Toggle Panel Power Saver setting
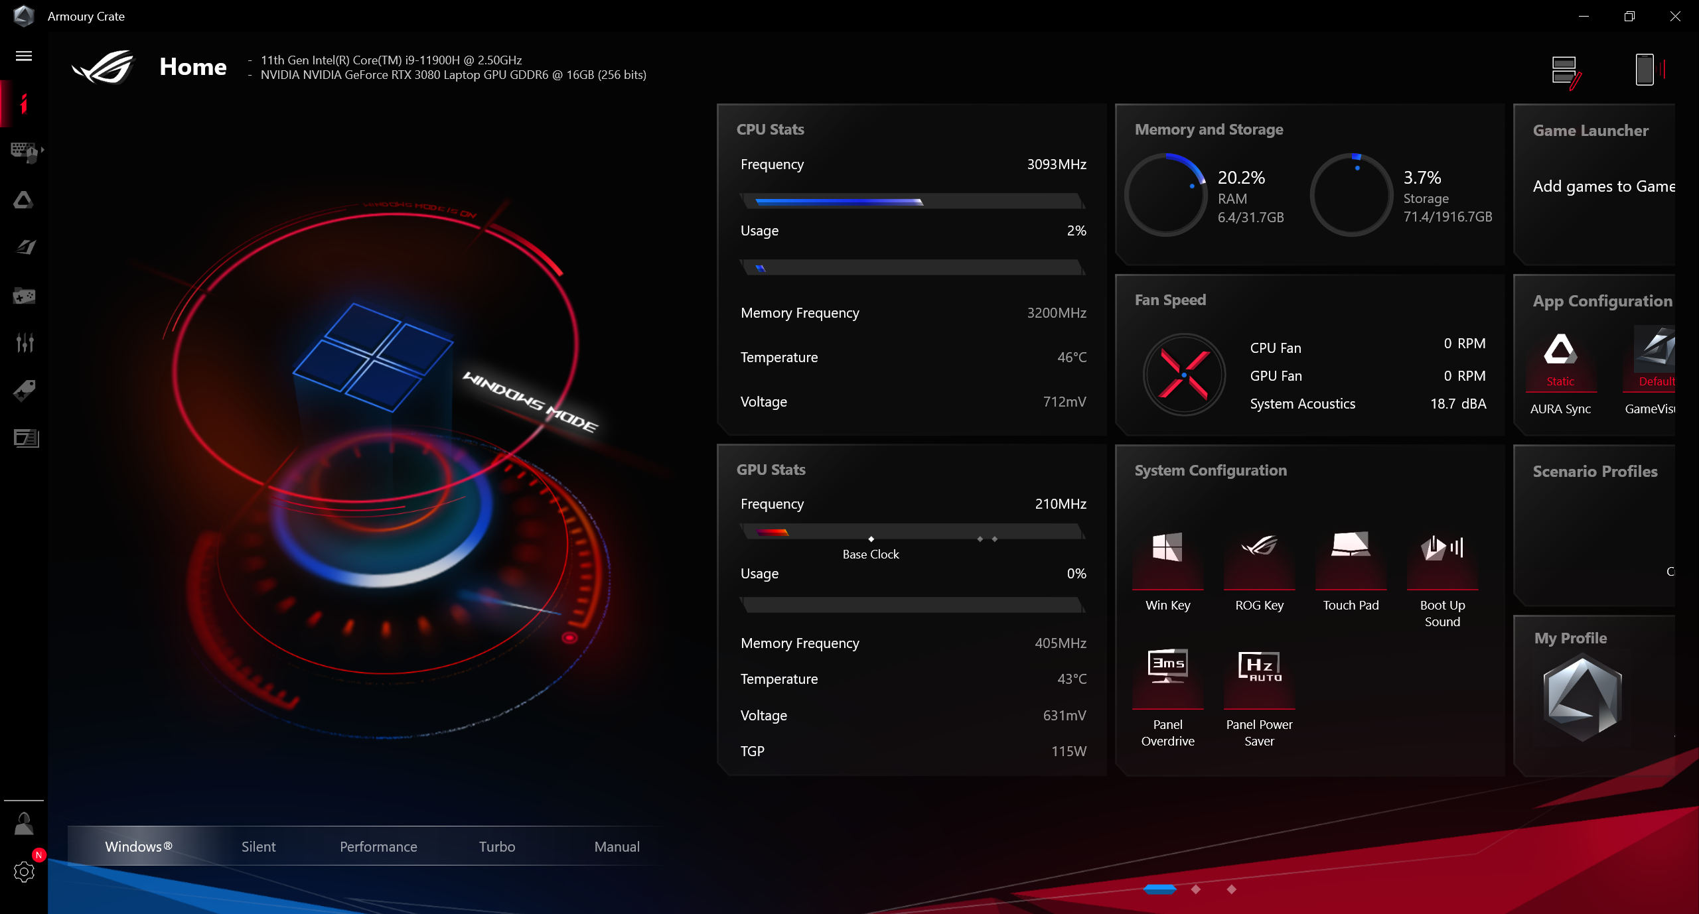1699x914 pixels. tap(1260, 678)
